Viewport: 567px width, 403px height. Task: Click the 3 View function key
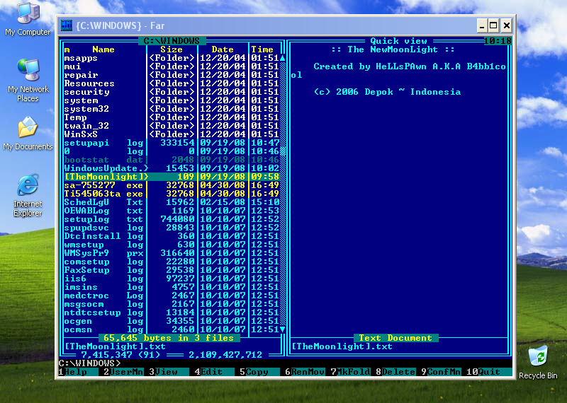click(x=169, y=372)
